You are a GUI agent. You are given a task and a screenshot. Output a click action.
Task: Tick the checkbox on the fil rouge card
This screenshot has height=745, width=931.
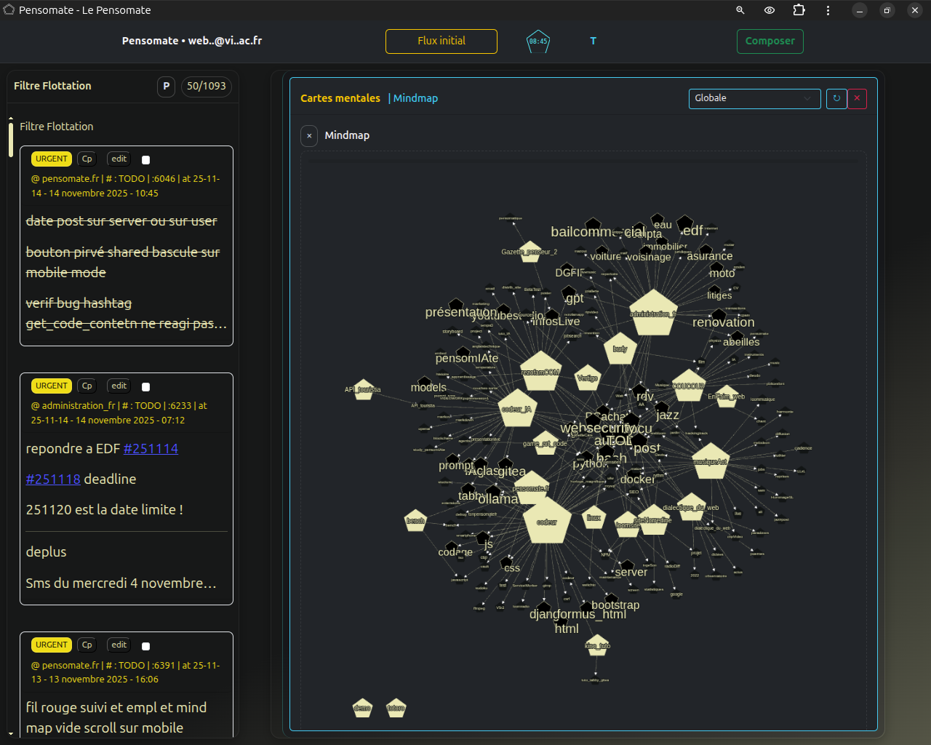coord(145,646)
